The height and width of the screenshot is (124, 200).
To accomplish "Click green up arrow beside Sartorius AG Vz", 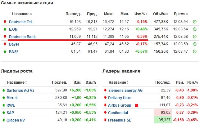I will tap(4, 90).
